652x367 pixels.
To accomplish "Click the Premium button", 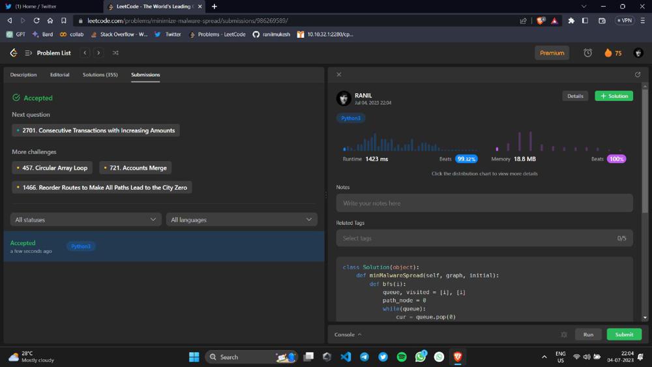I will [x=552, y=53].
